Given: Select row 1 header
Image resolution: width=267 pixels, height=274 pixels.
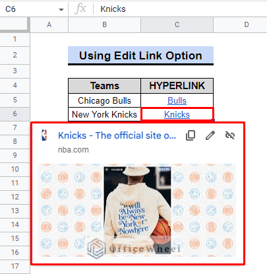Looking at the screenshot, I should (15, 39).
